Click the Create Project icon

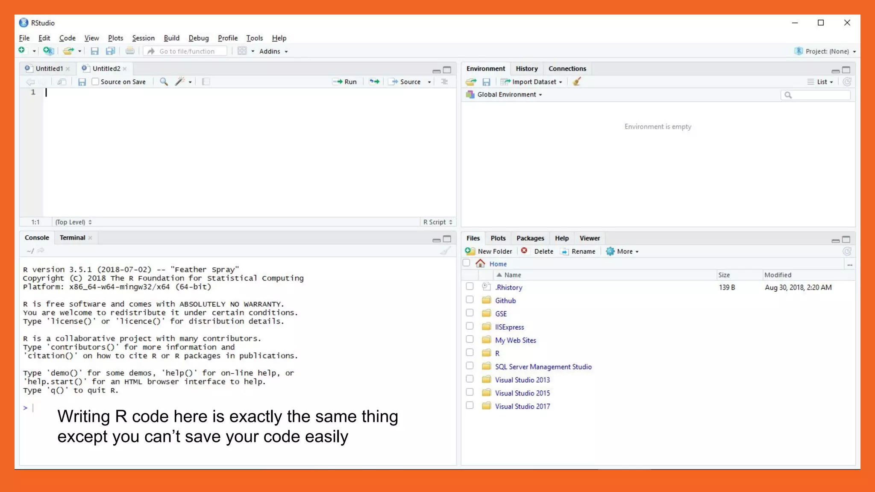pos(49,51)
